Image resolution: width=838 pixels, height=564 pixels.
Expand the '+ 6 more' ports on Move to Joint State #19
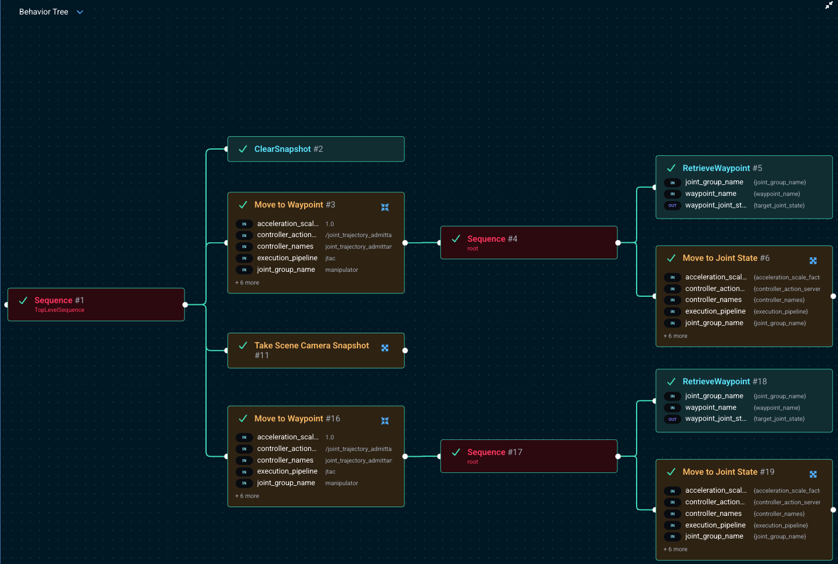675,549
